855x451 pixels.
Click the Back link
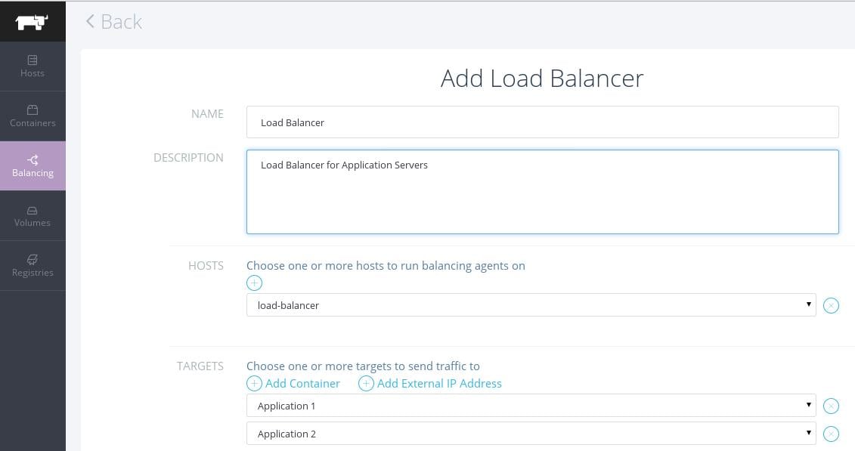click(113, 22)
